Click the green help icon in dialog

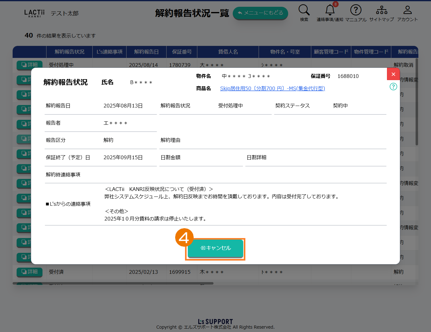pyautogui.click(x=393, y=87)
